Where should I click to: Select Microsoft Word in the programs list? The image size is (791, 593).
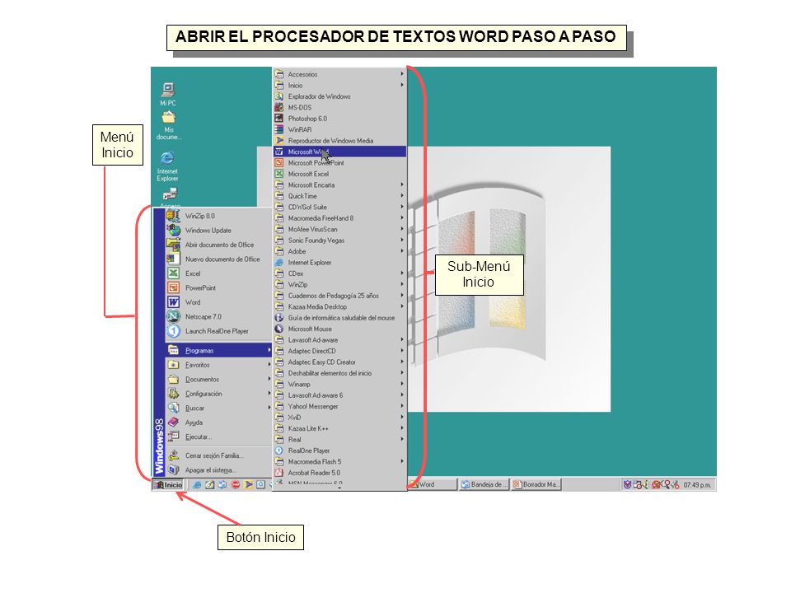click(x=340, y=152)
